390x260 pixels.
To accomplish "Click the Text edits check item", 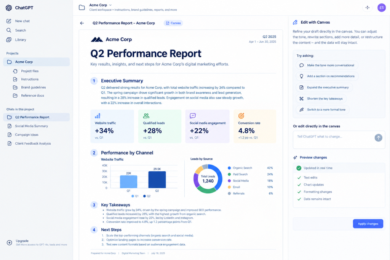I will tap(307, 178).
